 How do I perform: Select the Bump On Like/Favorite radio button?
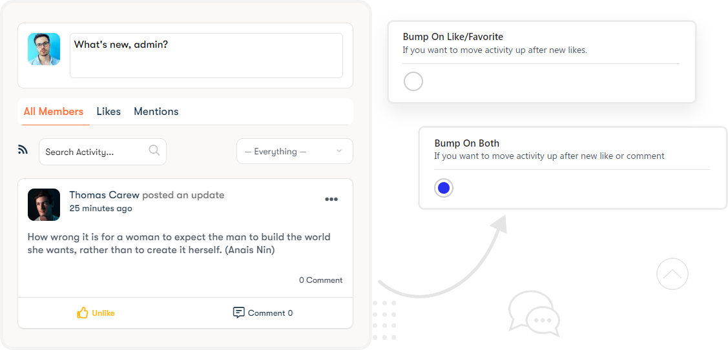pyautogui.click(x=413, y=82)
